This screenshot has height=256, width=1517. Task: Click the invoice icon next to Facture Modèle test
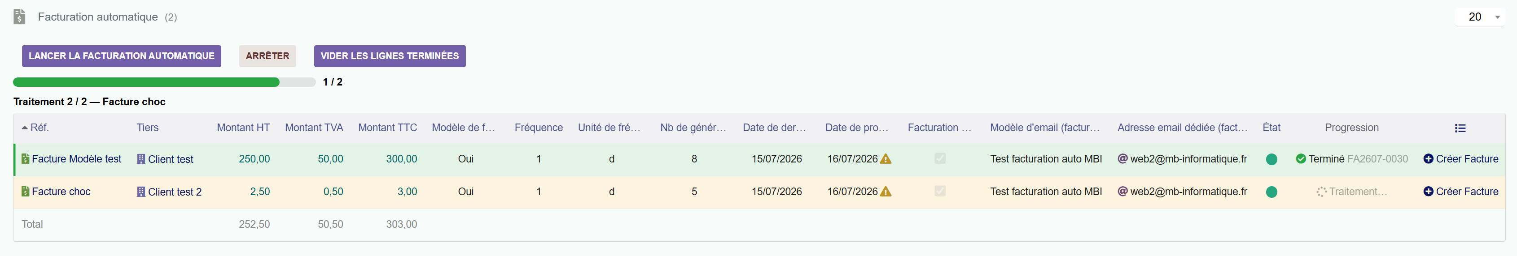(25, 158)
